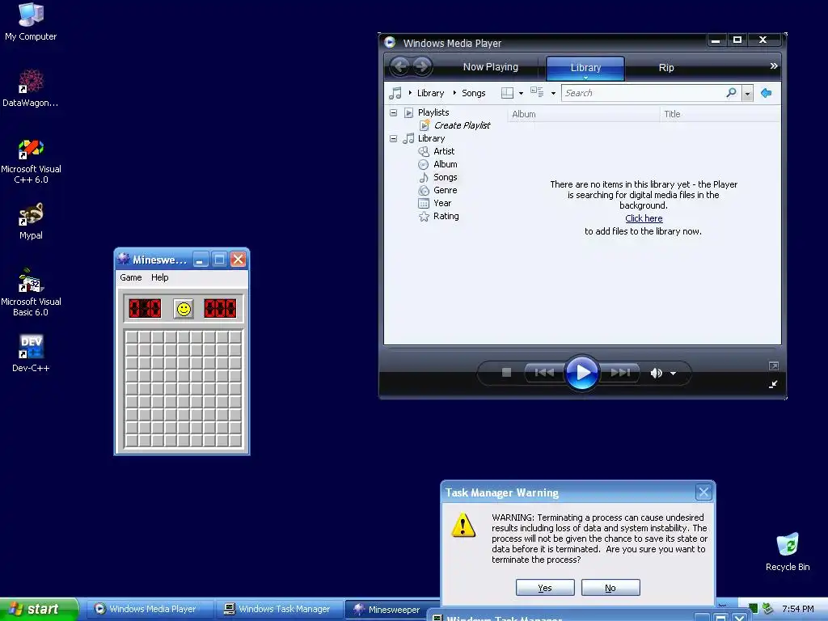
Task: Open the Mypal browser shortcut
Action: pos(31,221)
